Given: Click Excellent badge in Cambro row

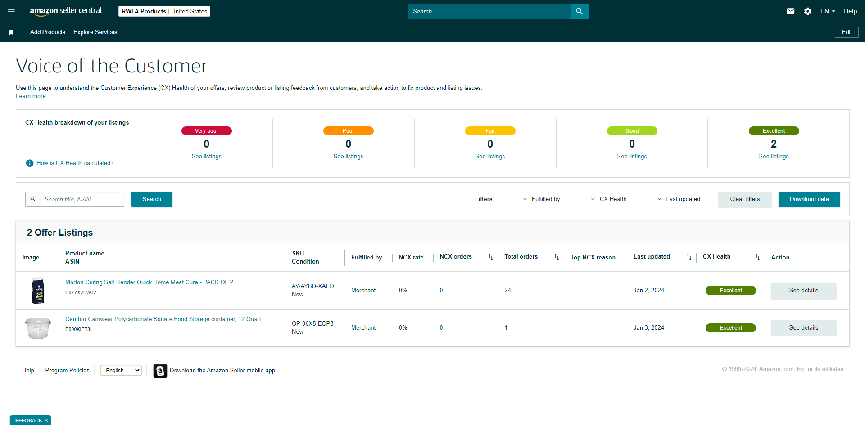Looking at the screenshot, I should click(731, 328).
